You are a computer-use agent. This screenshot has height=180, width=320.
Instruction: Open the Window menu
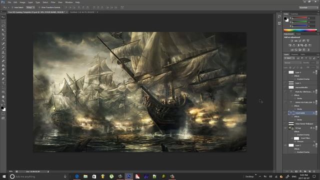point(69,2)
